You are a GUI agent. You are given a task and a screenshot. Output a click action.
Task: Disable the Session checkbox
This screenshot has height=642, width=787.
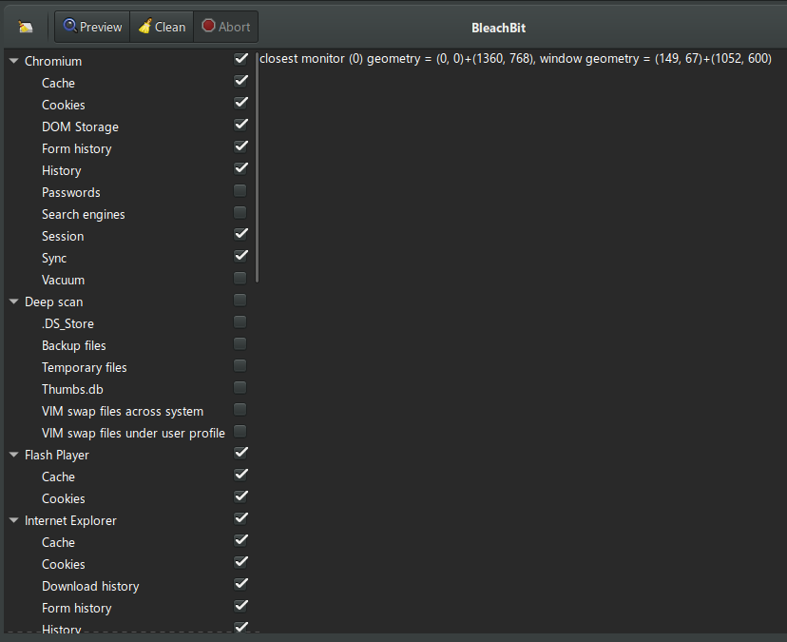click(240, 234)
